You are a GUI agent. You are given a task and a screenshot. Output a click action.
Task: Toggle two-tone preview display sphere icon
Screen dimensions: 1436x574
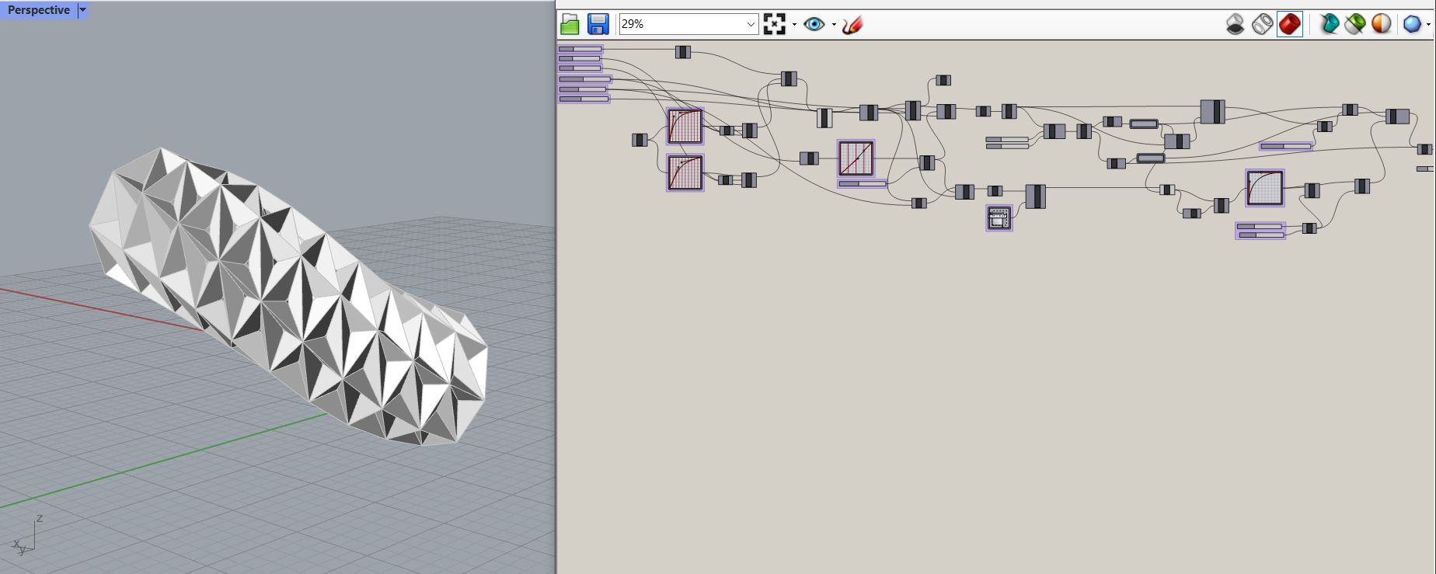coord(1381,24)
